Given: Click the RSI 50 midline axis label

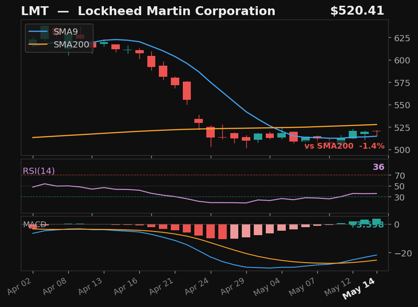Looking at the screenshot, I should tap(400, 186).
